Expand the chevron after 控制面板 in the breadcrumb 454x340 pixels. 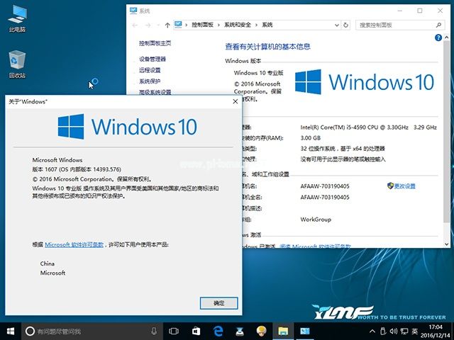218,25
